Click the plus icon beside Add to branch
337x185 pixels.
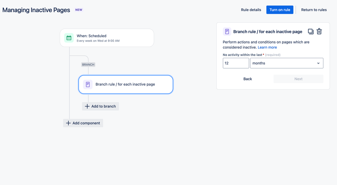point(87,106)
